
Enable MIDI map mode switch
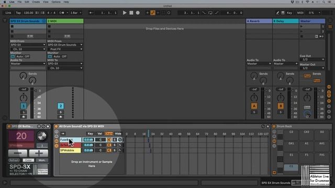click(300, 13)
